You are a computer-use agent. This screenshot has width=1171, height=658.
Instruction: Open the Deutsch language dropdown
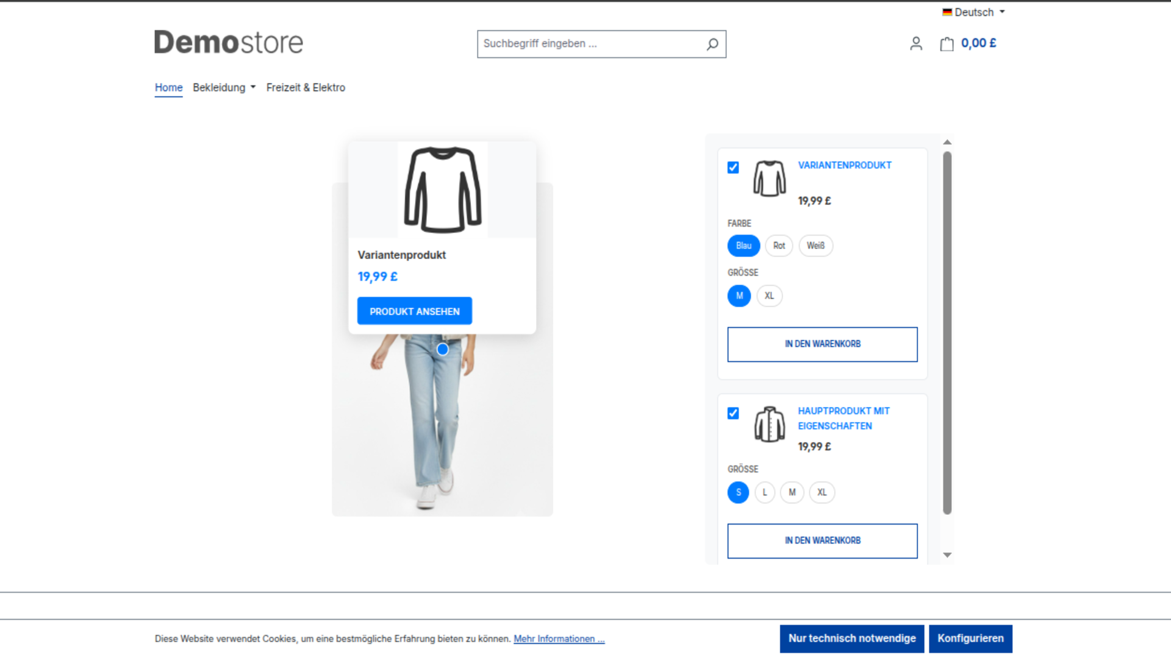click(x=974, y=12)
